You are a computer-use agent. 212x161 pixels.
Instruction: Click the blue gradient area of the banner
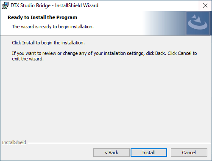(x=165, y=23)
